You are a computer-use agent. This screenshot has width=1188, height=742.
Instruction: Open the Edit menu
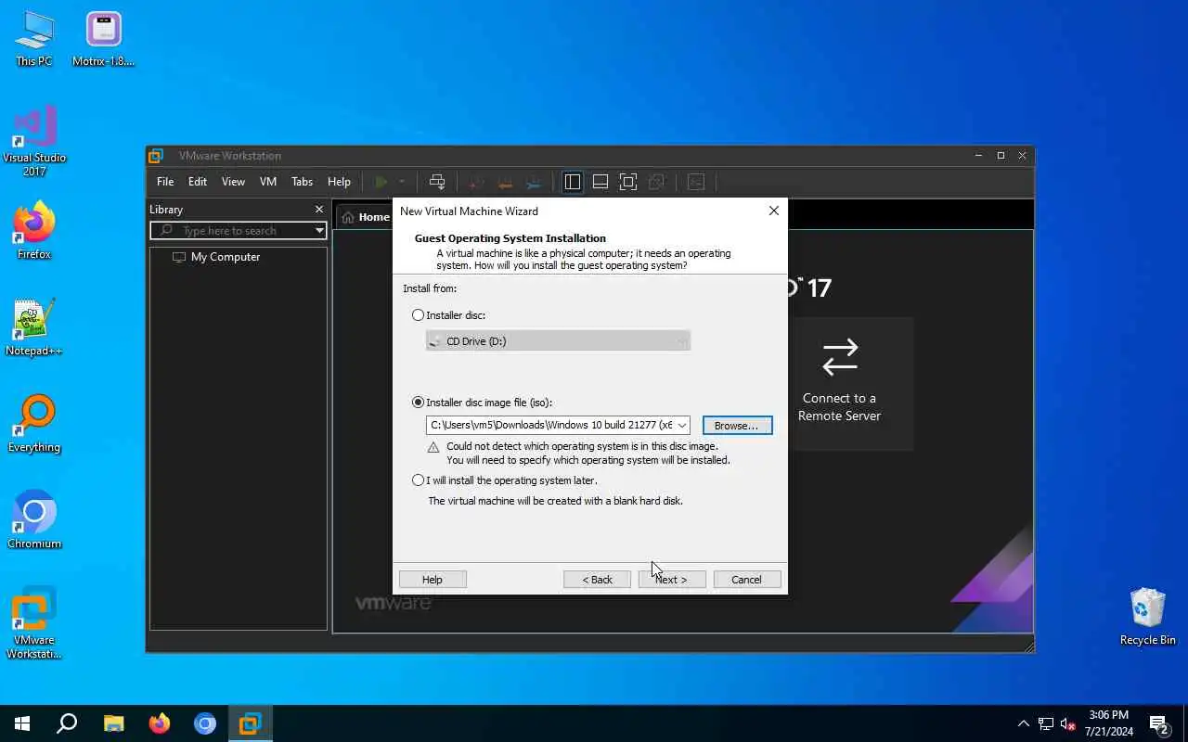(x=198, y=182)
